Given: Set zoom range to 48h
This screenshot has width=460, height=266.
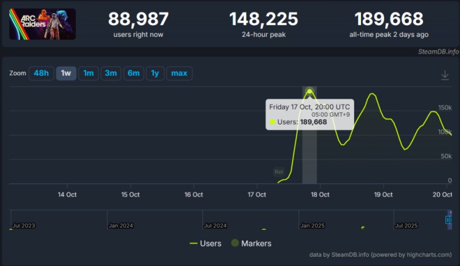Looking at the screenshot, I should (x=41, y=74).
